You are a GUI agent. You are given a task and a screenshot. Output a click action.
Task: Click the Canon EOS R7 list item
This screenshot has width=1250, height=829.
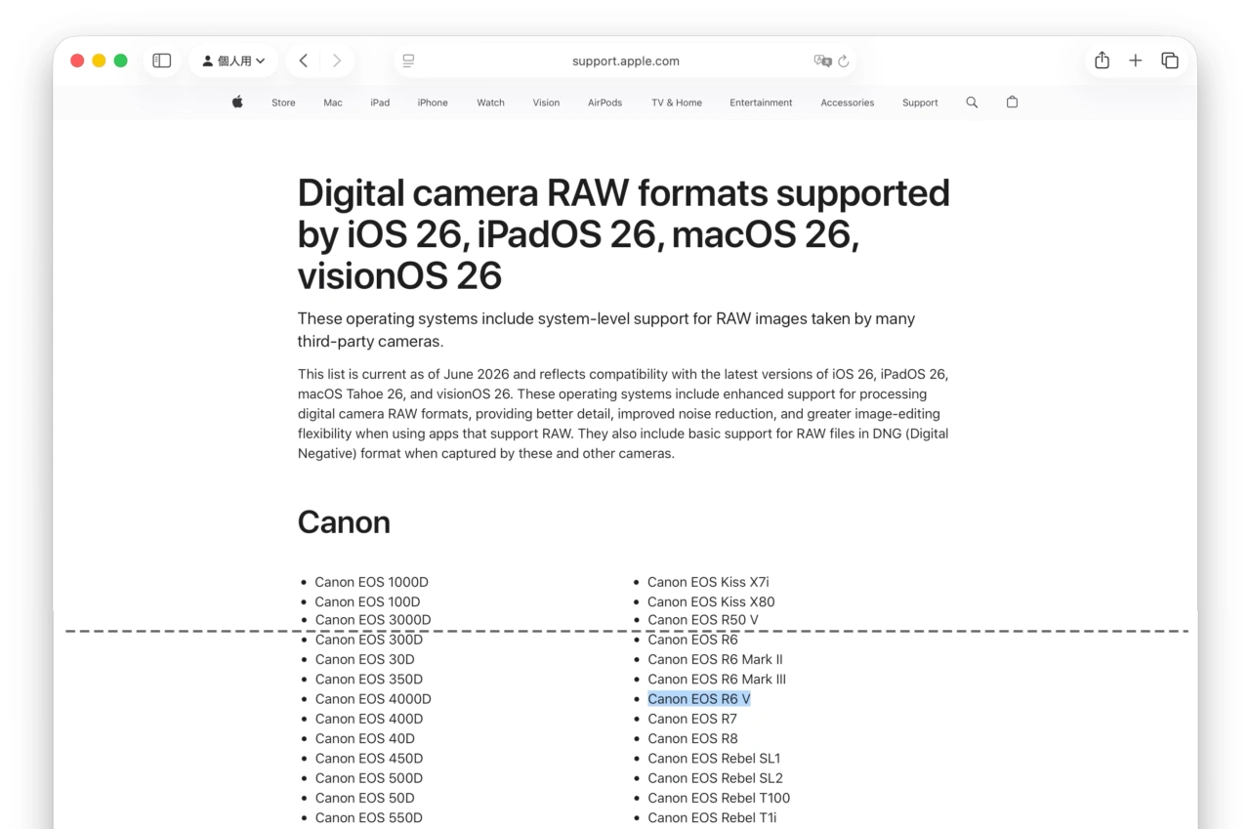point(692,719)
